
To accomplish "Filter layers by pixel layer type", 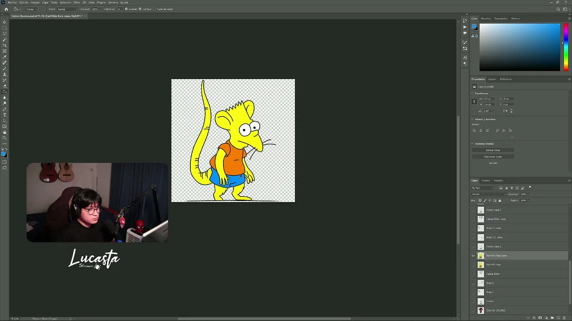I will pos(501,188).
